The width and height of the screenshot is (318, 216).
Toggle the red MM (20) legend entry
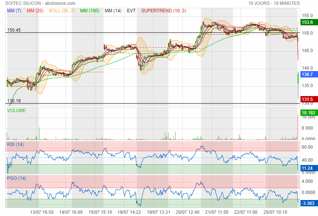[x=35, y=11]
